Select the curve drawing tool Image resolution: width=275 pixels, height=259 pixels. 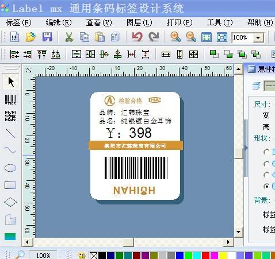tap(10, 150)
